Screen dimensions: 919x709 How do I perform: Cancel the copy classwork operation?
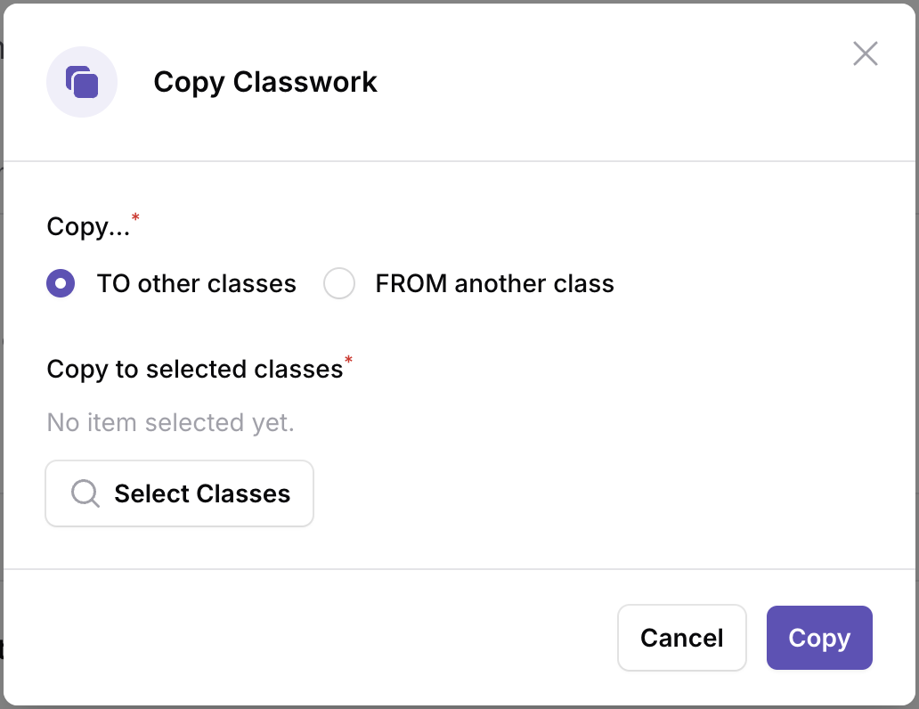(x=681, y=638)
